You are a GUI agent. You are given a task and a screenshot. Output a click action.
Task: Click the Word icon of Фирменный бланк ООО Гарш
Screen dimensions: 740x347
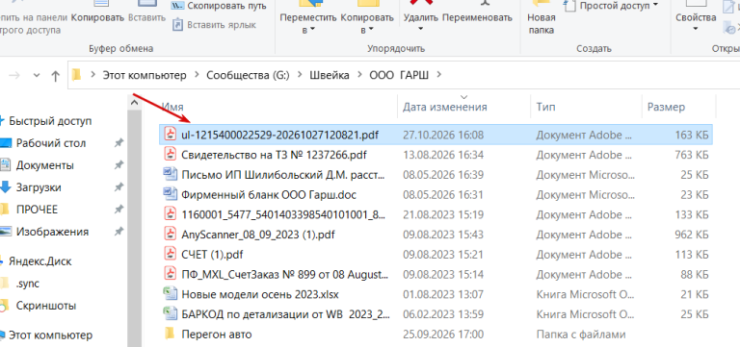click(x=170, y=194)
